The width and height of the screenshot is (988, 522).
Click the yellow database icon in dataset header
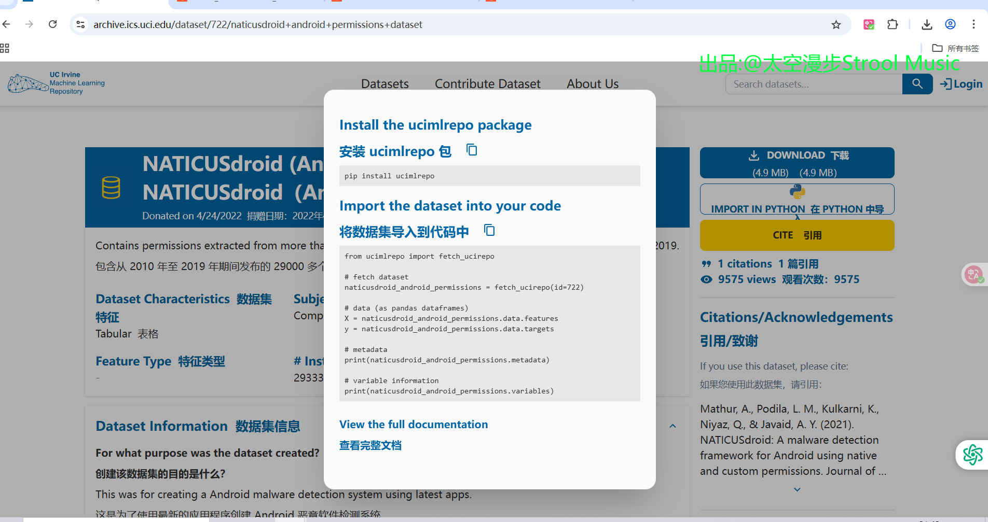point(111,188)
